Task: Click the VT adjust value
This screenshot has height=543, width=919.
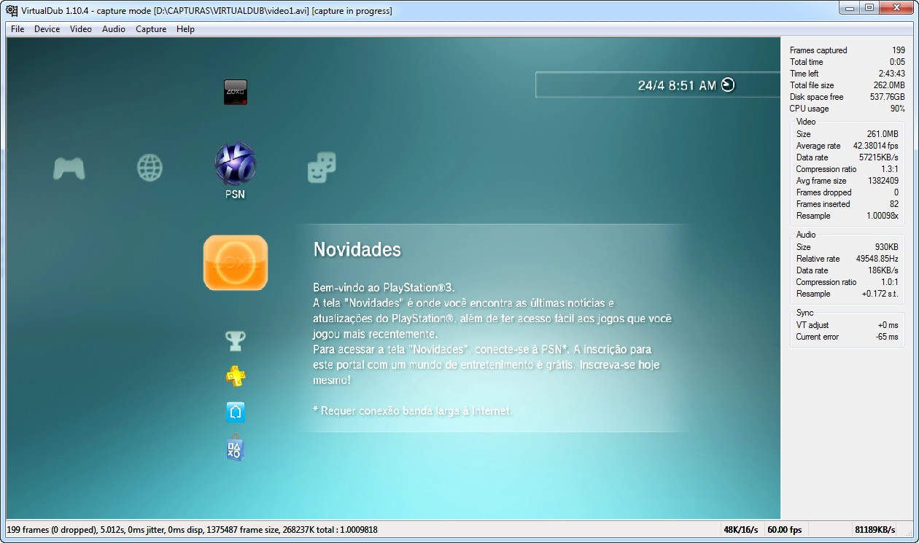Action: click(888, 325)
